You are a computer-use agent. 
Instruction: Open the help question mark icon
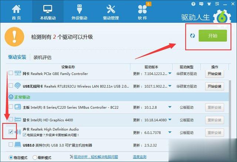tap(193, 4)
